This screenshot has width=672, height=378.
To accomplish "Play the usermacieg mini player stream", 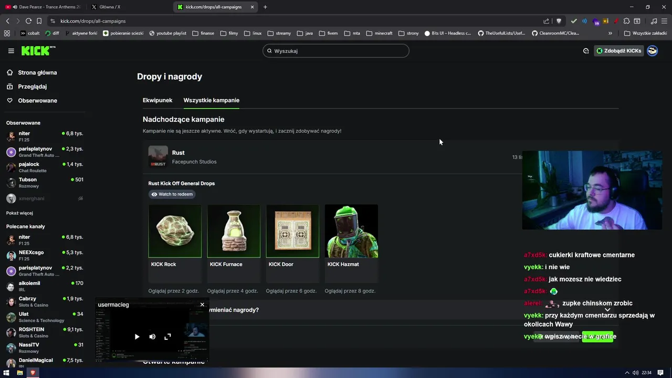I will pyautogui.click(x=137, y=337).
